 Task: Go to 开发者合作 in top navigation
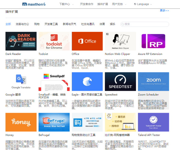point(87,4)
